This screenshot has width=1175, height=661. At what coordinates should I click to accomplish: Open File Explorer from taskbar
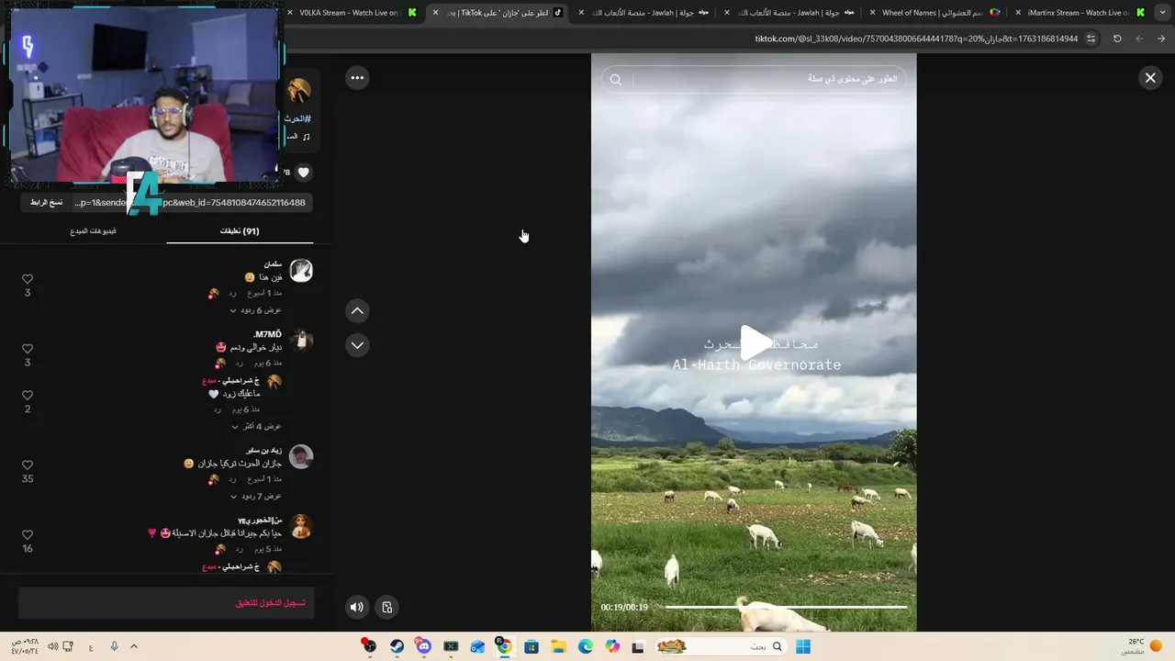[558, 646]
